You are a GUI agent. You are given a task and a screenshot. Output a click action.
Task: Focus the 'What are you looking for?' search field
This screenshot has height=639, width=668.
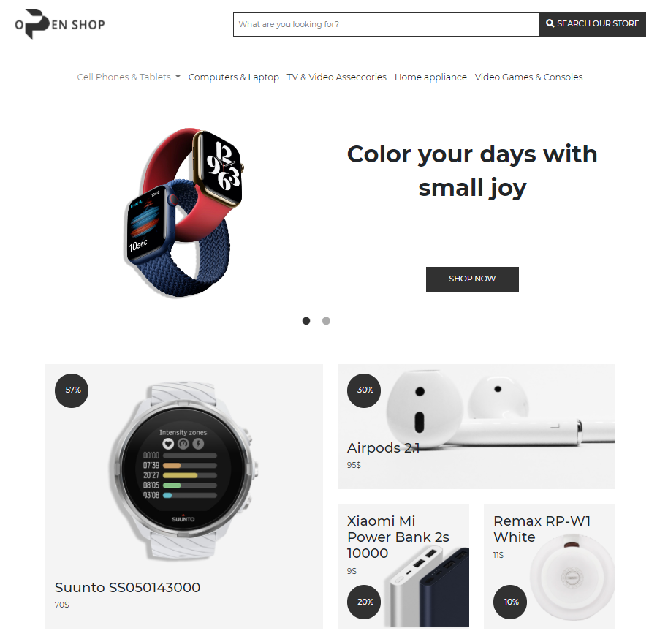pos(387,24)
